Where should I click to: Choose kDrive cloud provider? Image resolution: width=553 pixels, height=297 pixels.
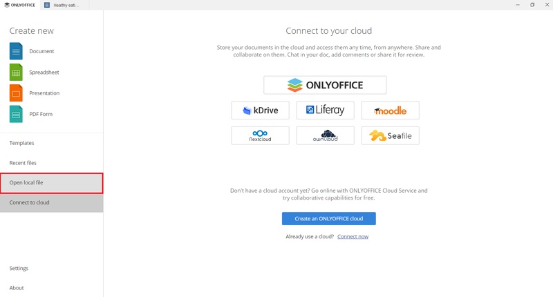click(x=261, y=111)
